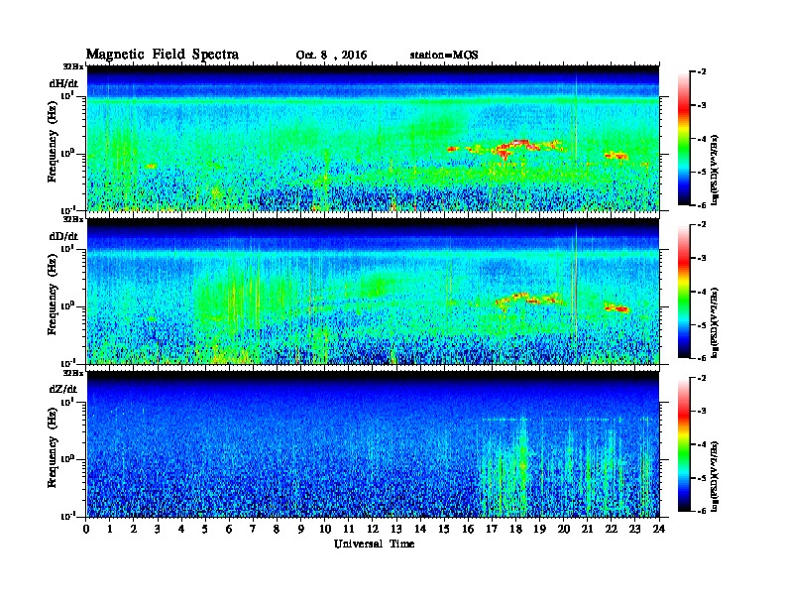Click the "15" hour tick label
The width and height of the screenshot is (785, 607).
point(444,529)
